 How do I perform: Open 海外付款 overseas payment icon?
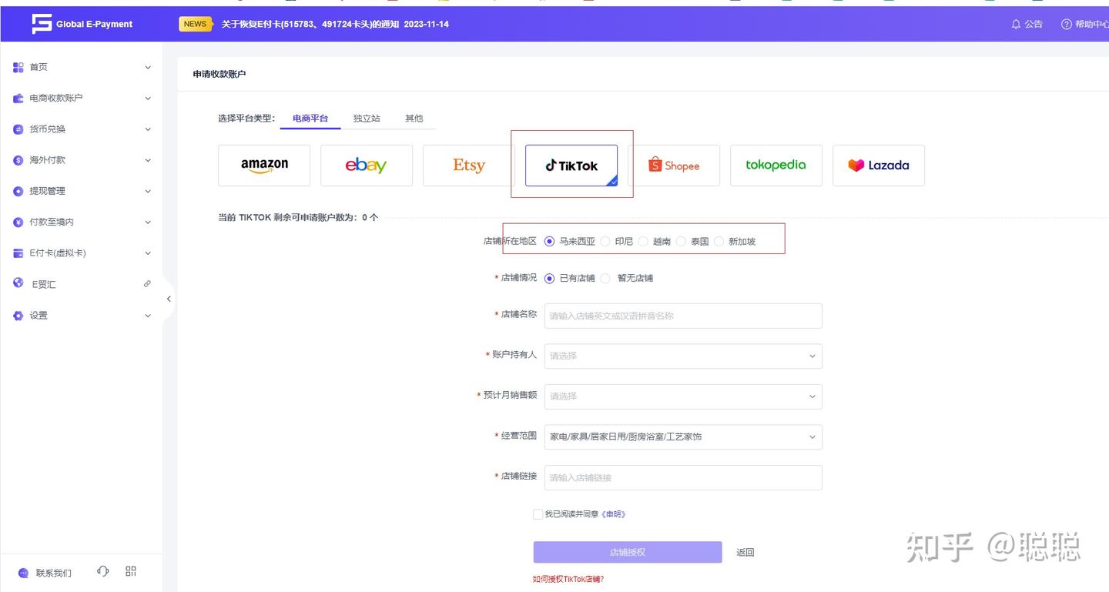(18, 160)
